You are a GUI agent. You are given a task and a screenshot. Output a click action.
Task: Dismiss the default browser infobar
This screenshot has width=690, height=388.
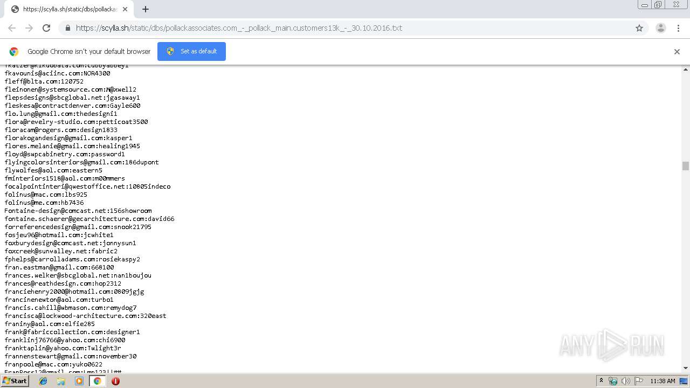[x=677, y=52]
